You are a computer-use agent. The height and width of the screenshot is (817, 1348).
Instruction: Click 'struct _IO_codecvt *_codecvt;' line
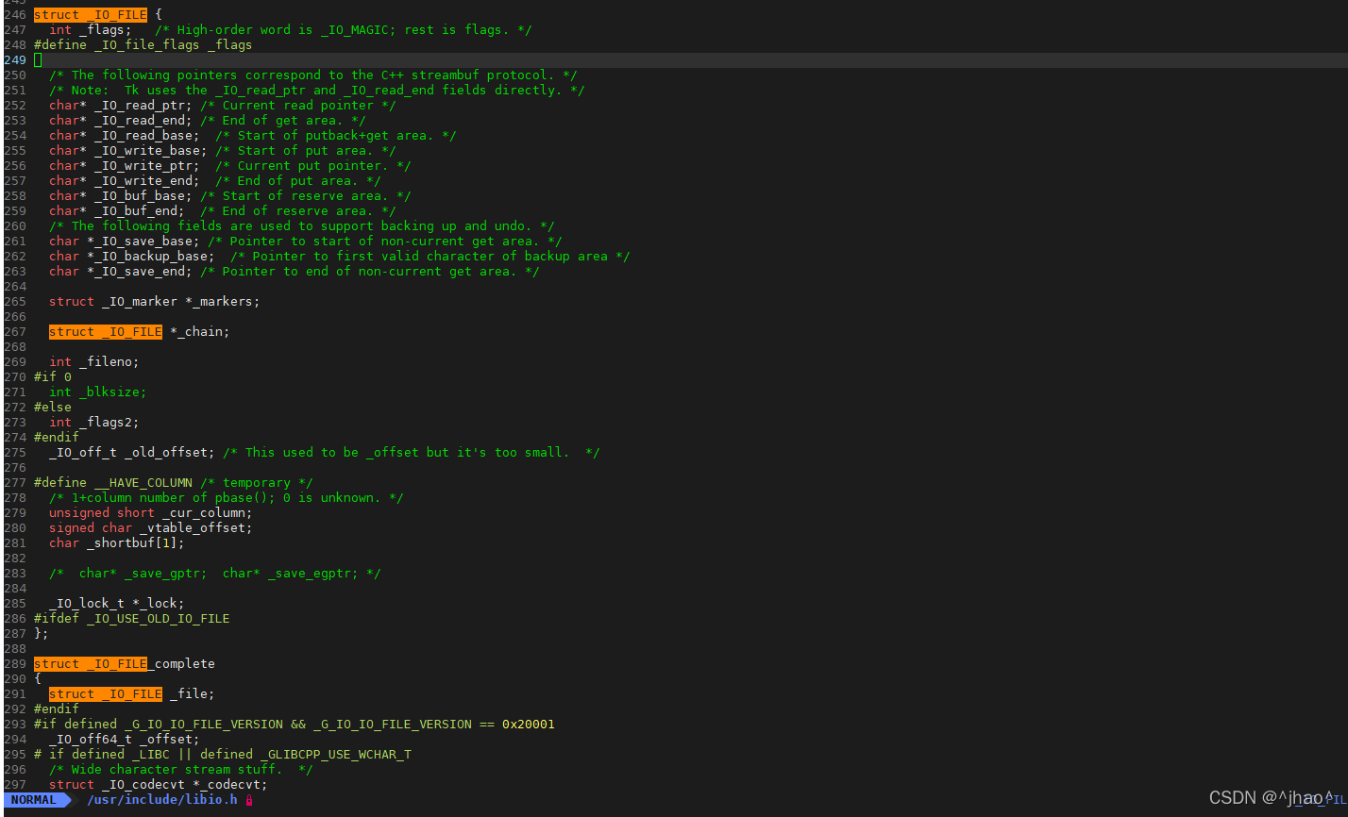click(x=159, y=785)
